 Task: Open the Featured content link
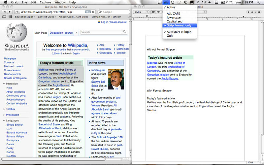click(14, 66)
